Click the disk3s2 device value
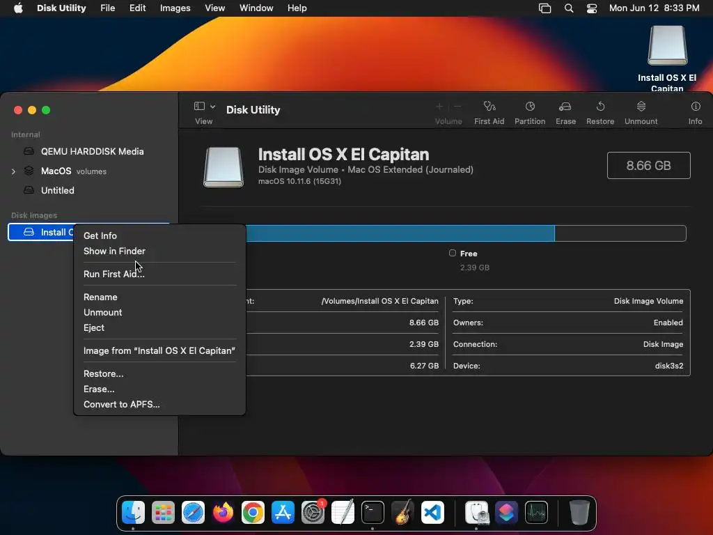The image size is (713, 535). [x=669, y=366]
